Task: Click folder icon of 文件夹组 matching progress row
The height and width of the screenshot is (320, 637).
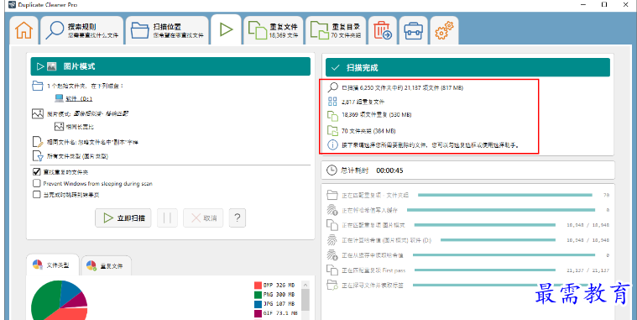Action: pos(332,195)
